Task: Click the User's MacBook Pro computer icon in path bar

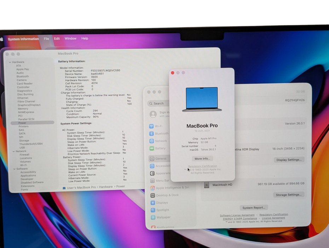Action: click(64, 188)
